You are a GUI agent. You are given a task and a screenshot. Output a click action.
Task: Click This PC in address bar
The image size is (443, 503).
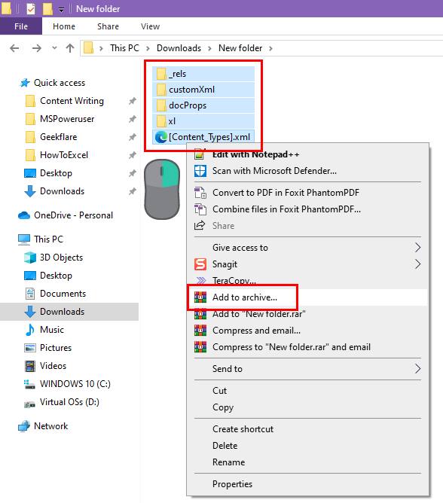tap(124, 48)
